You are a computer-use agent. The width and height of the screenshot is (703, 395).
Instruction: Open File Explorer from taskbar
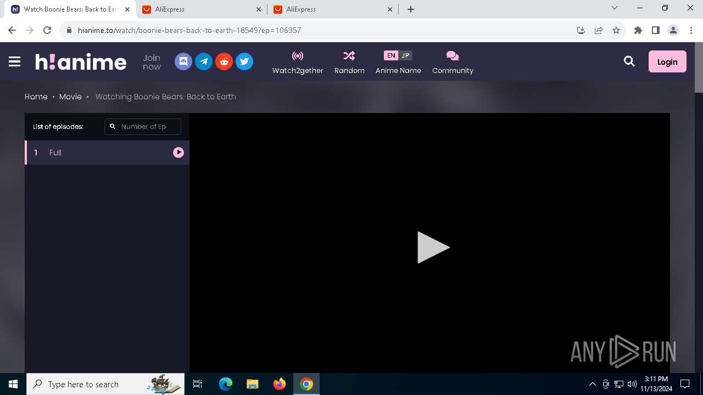(x=252, y=384)
